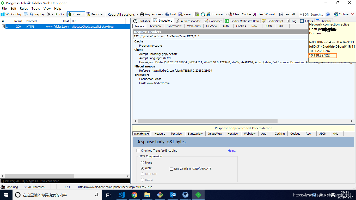Open Outlook from the taskbar
Viewport: 356px width, 200px height.
(x=173, y=195)
